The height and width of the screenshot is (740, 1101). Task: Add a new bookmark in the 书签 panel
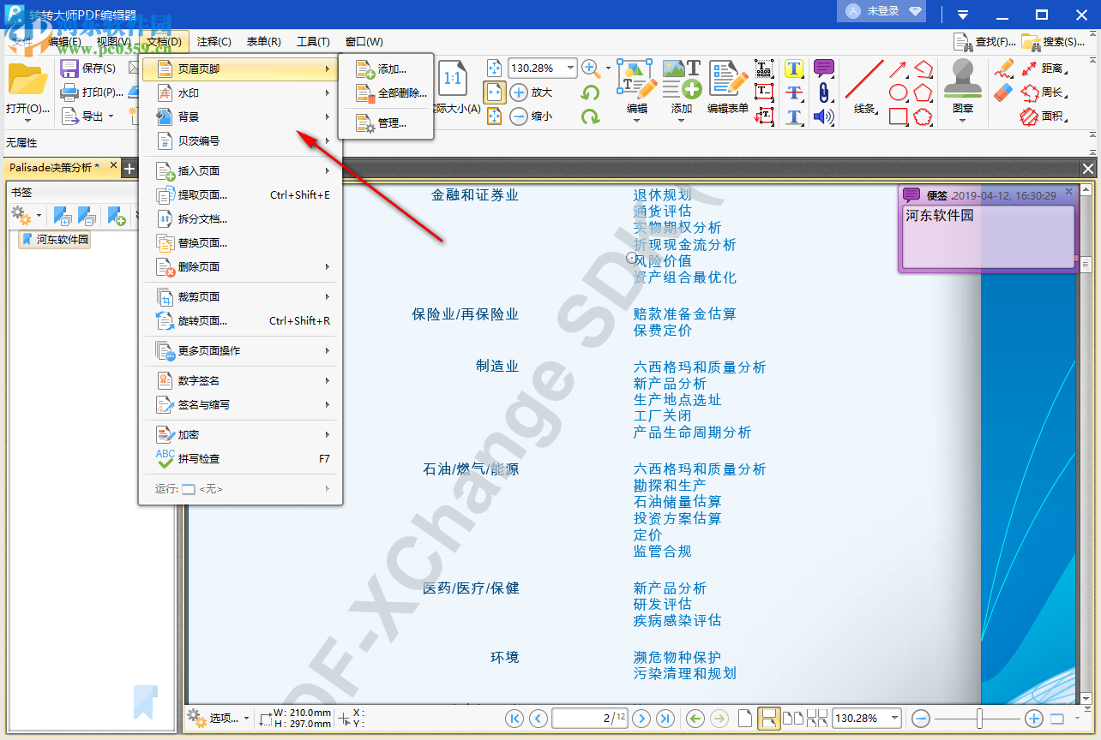tap(117, 217)
